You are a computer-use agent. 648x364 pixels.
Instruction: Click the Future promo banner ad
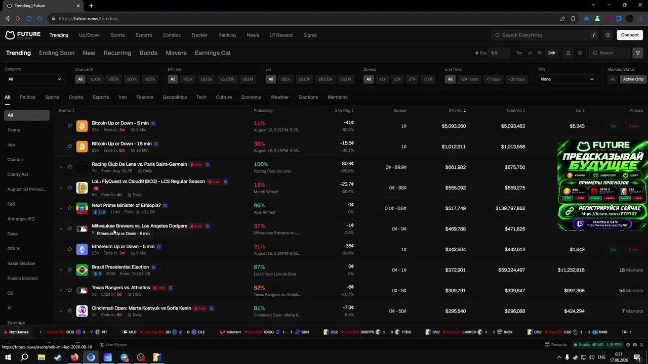point(602,185)
